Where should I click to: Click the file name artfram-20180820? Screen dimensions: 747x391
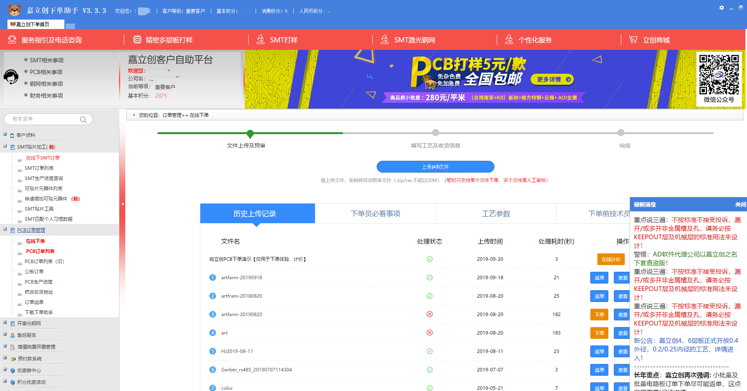tap(242, 296)
